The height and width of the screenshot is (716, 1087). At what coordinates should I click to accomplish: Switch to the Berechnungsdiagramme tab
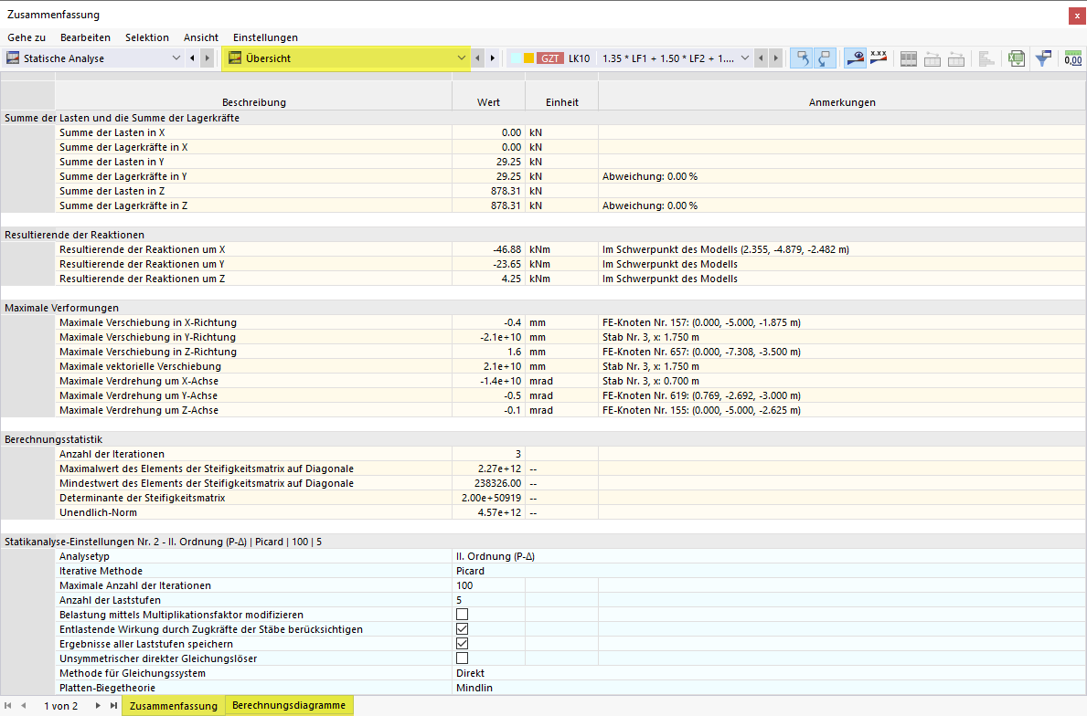coord(289,705)
